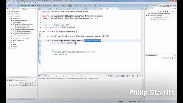Screen dimensions: 183x103
Task: Collapse the clean-code-ep6 project
Action: click(8, 17)
